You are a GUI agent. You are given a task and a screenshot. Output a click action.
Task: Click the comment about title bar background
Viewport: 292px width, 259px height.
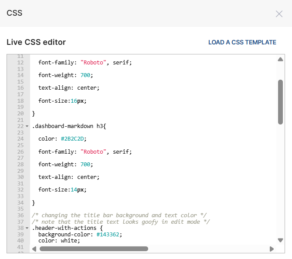click(119, 215)
